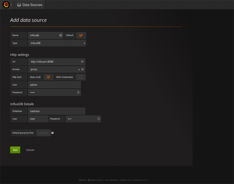Click the Http settings User field admin

point(55,85)
